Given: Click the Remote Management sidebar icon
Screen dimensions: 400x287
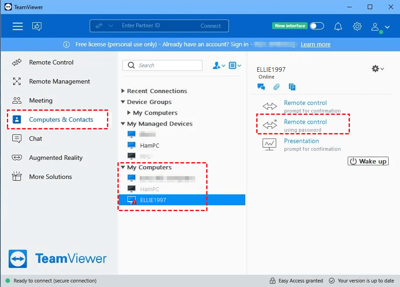Looking at the screenshot, I should [x=17, y=81].
